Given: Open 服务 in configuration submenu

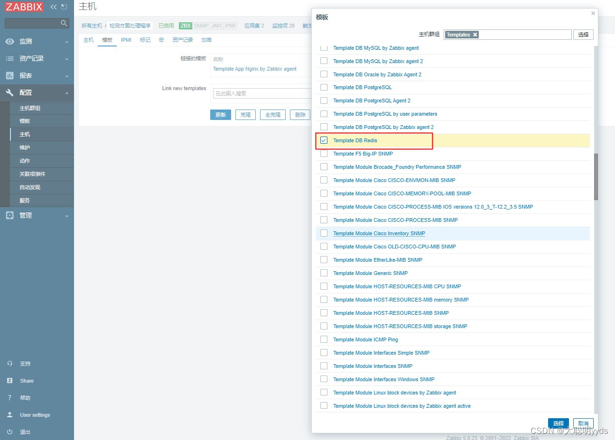Looking at the screenshot, I should point(42,201).
